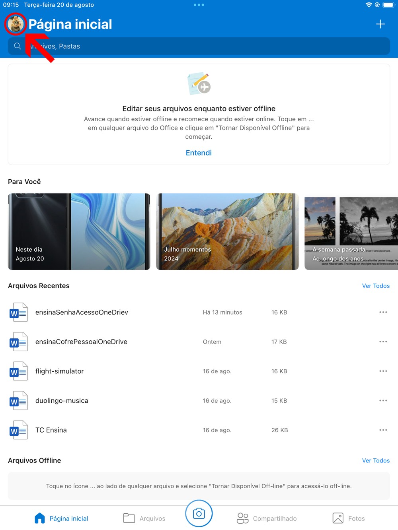Tap the offline hint box about Tornar Disponível Off-line
Screen dimensions: 398x530
click(199, 486)
